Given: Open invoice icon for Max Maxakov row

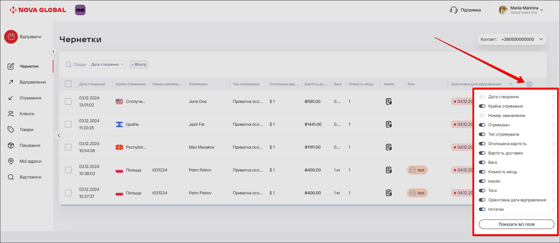Looking at the screenshot, I should coord(389,147).
